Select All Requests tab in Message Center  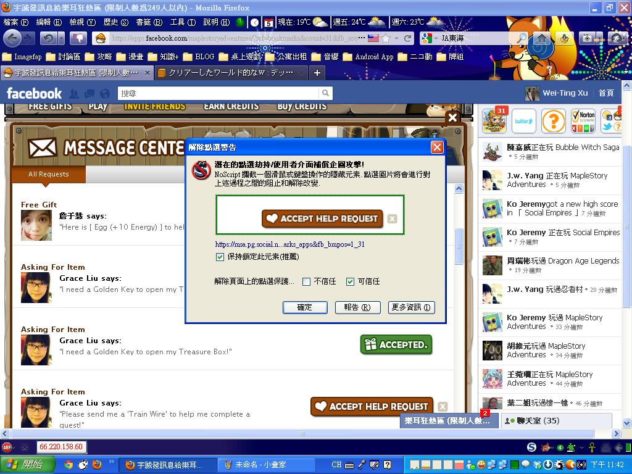click(48, 175)
